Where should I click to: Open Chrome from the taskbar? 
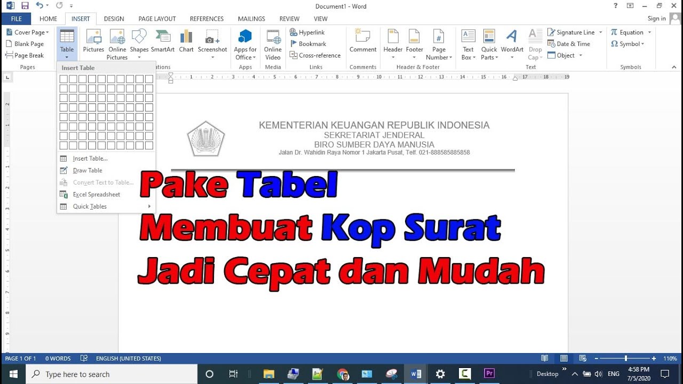(x=343, y=374)
